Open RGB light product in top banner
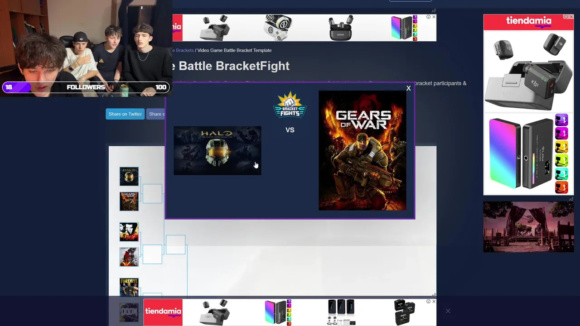The height and width of the screenshot is (326, 580). coord(404,28)
